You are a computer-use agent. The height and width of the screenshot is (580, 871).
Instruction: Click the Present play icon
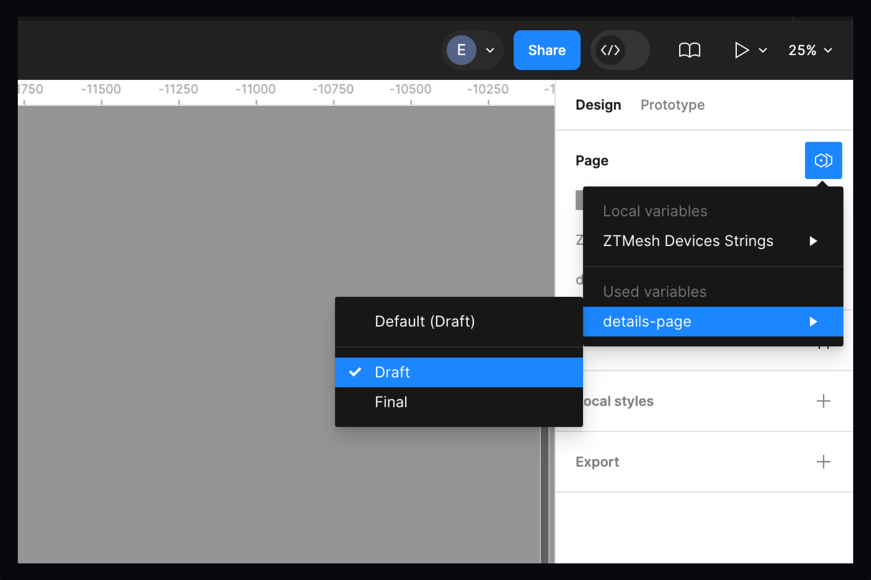[741, 50]
